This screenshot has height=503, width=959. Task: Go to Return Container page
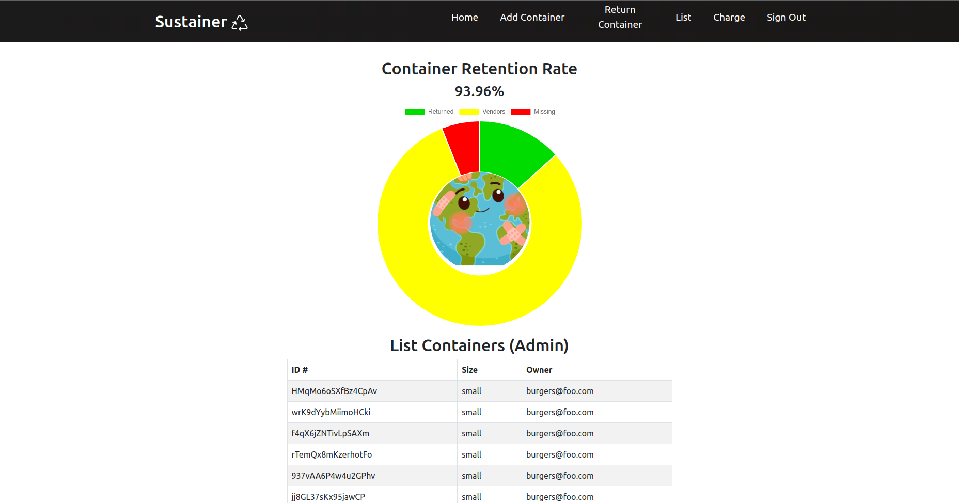click(620, 18)
